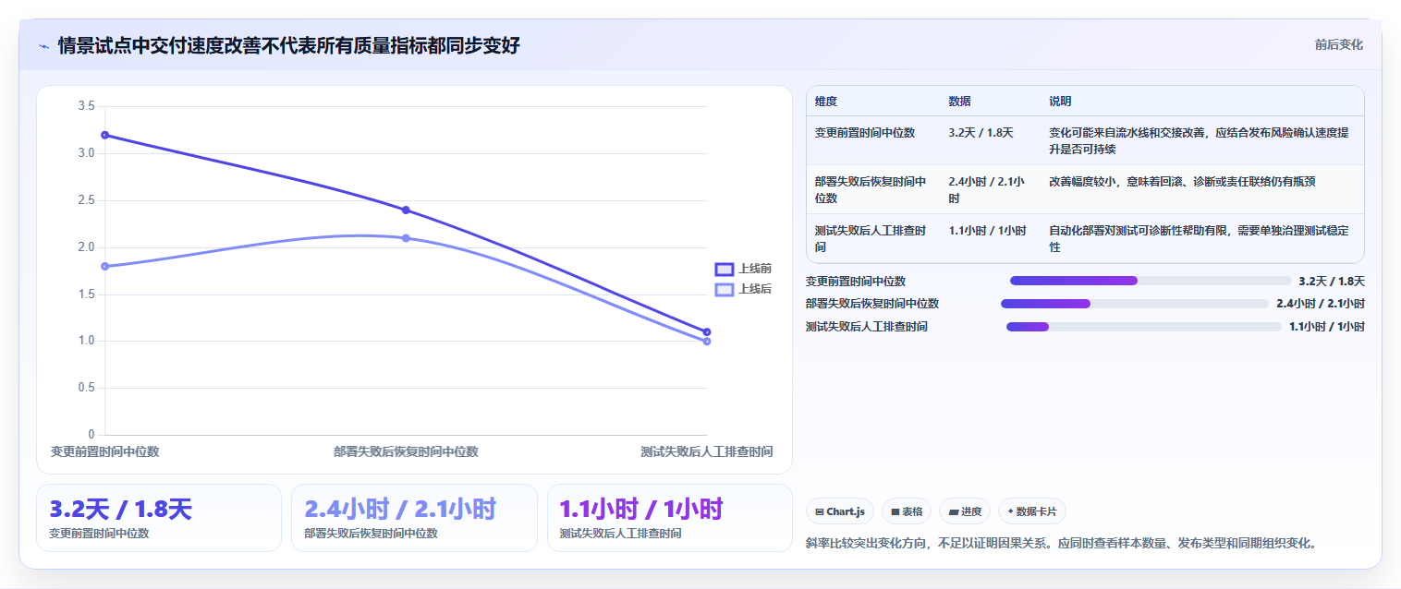Click the x-axis label 变更前置时间中位数
This screenshot has height=589, width=1401.
[104, 451]
